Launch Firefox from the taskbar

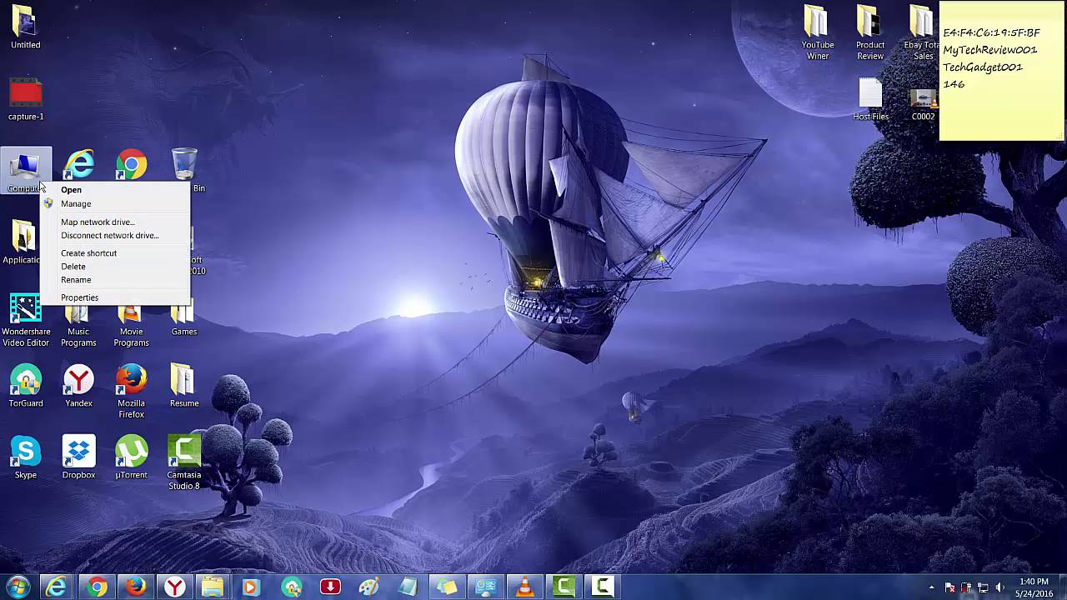tap(136, 587)
